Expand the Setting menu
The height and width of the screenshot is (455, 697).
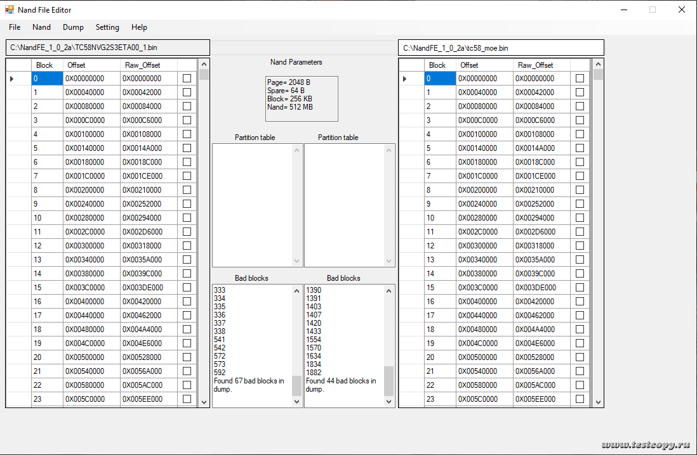click(x=107, y=27)
